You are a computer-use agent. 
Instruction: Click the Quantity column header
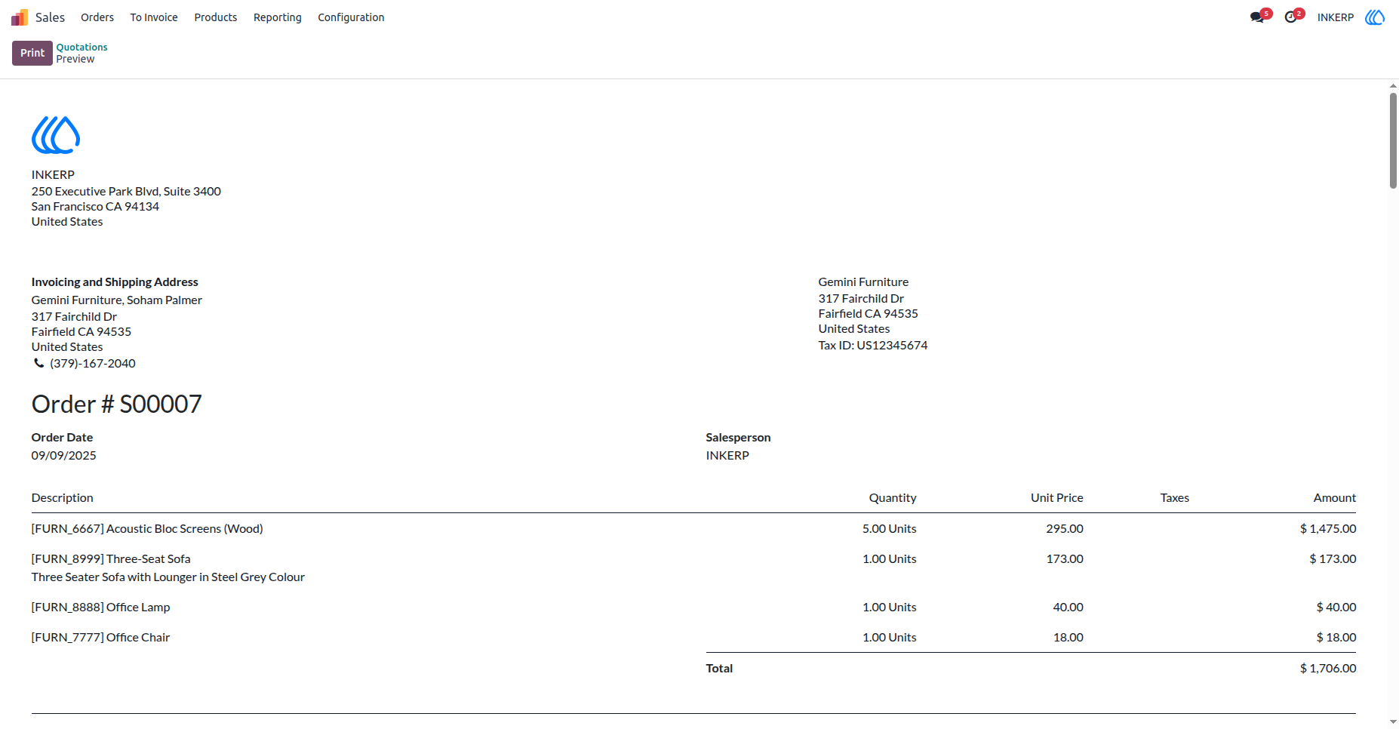(x=893, y=498)
